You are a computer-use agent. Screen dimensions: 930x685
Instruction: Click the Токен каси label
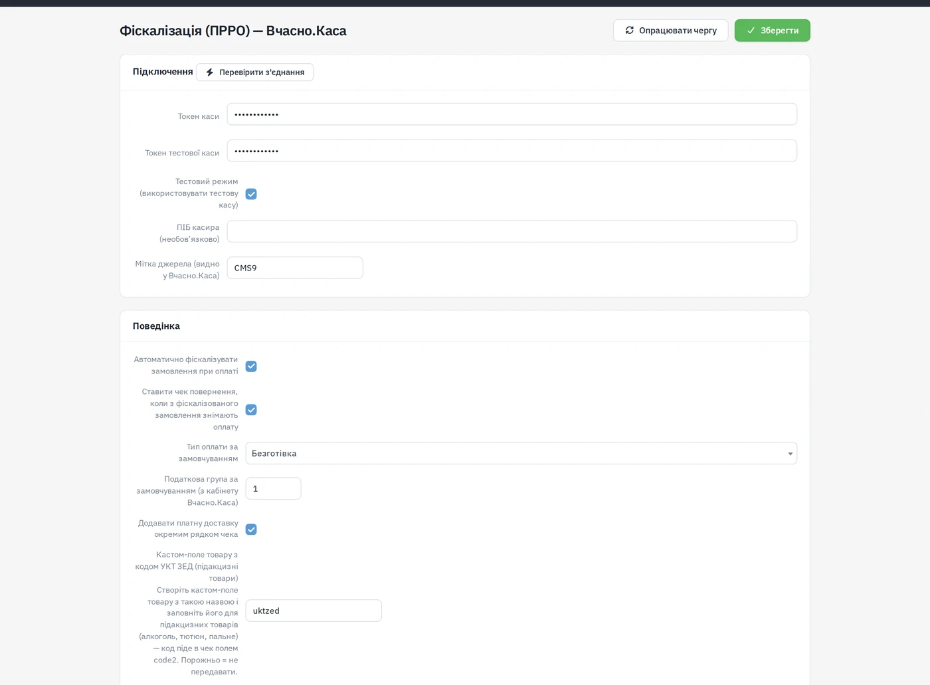click(199, 116)
